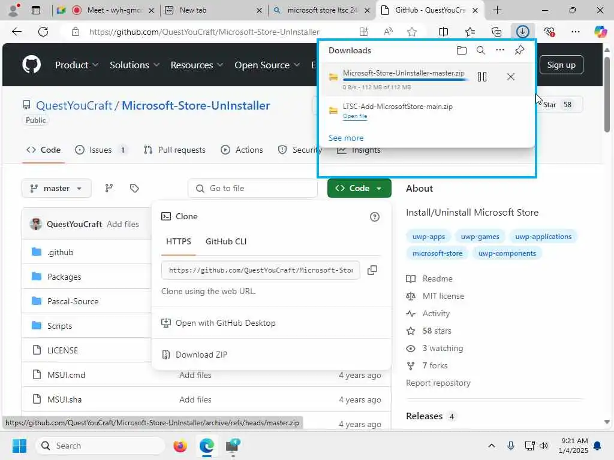
Task: Open the Pascal-Source folder
Action: [73, 302]
